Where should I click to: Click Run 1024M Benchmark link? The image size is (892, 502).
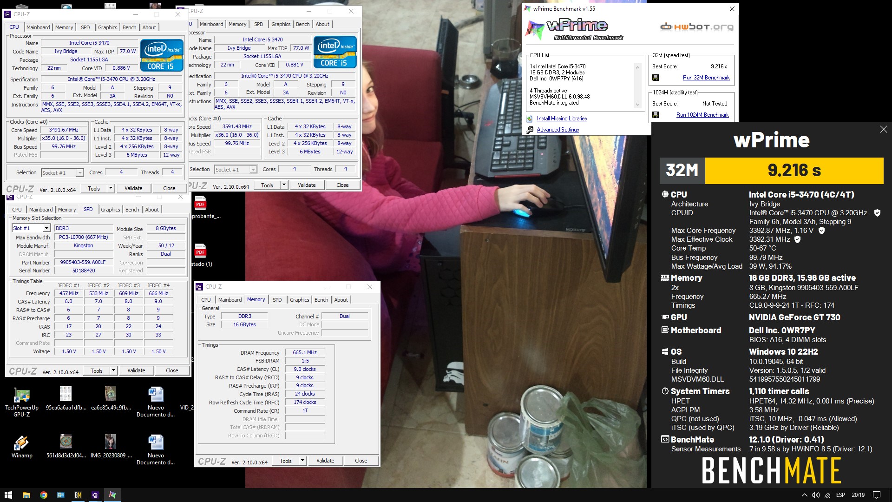point(702,115)
